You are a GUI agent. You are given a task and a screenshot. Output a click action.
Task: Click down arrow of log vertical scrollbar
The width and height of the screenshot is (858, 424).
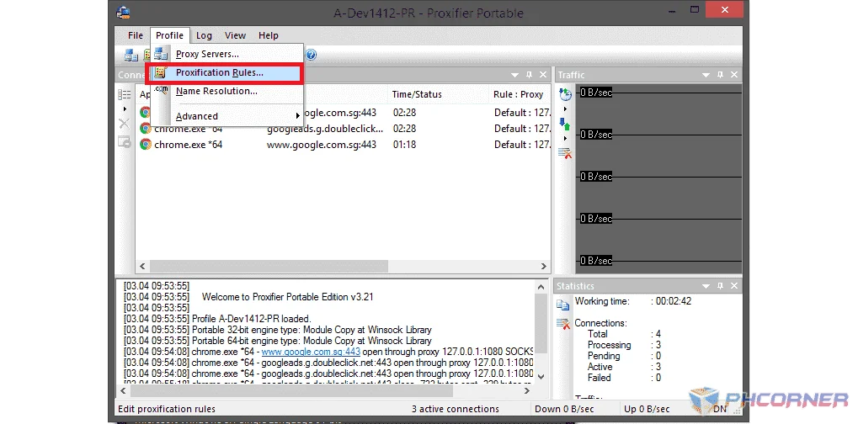coord(541,376)
